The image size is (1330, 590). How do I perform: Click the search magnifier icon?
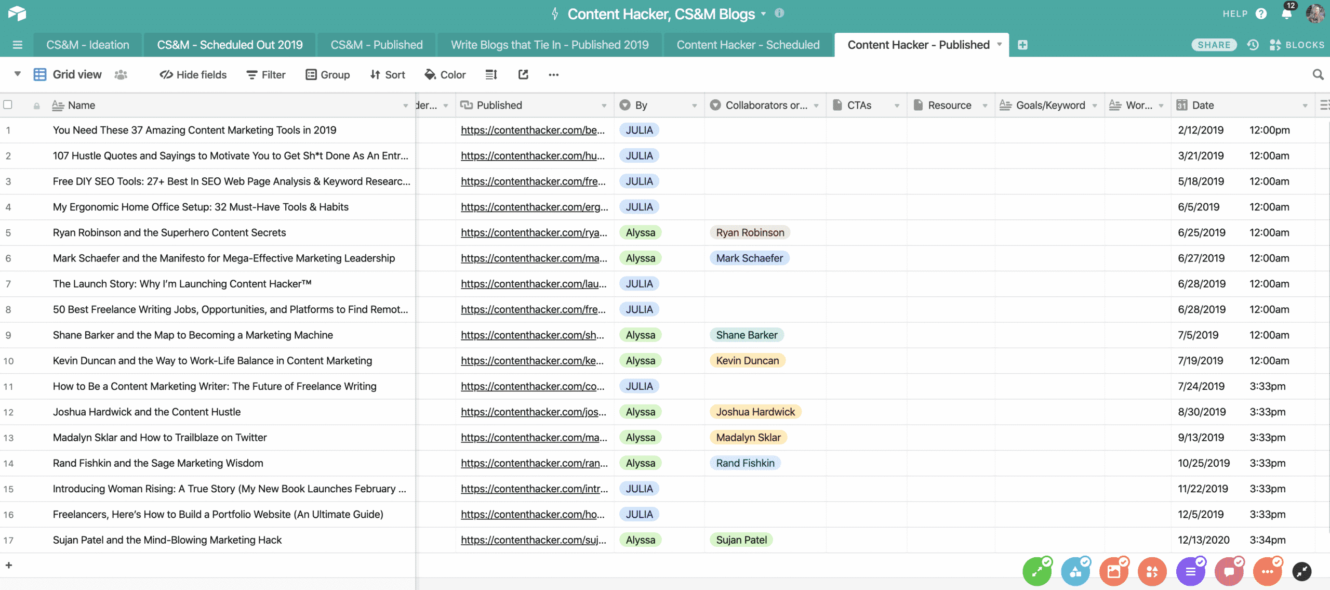[1318, 75]
